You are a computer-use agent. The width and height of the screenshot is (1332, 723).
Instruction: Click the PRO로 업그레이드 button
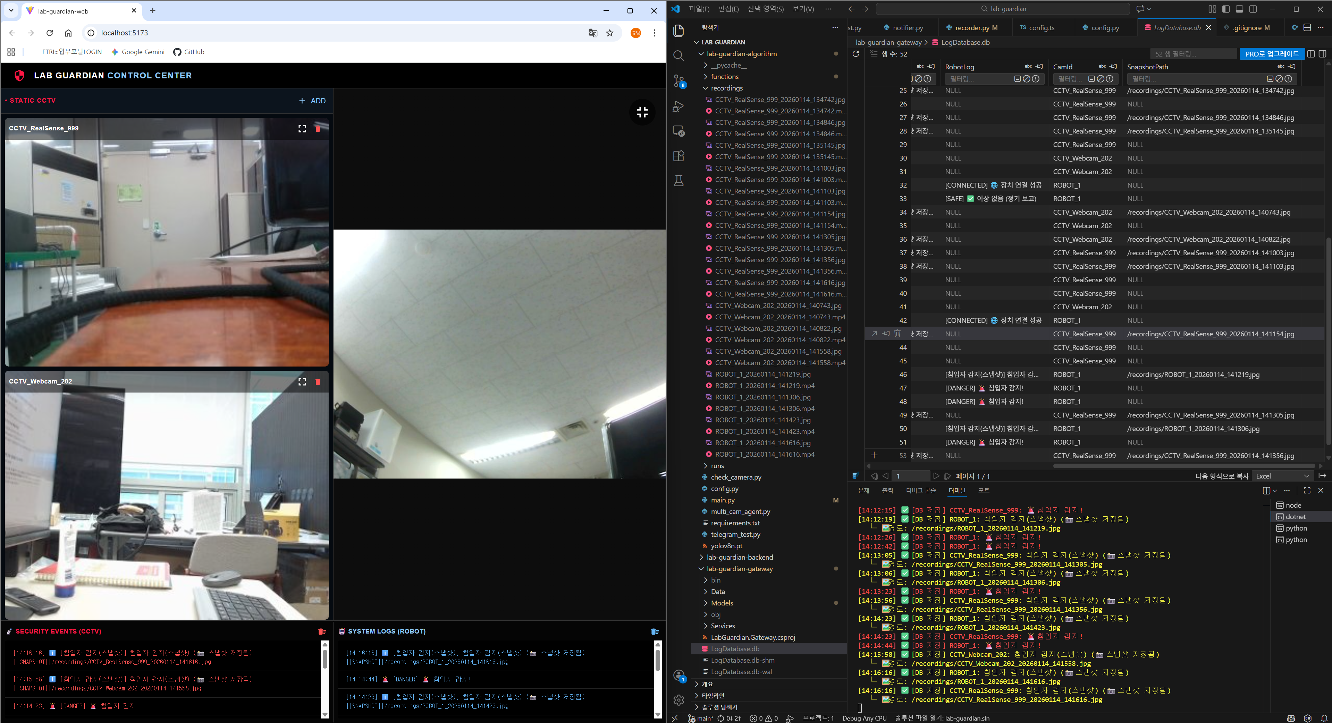click(1272, 54)
